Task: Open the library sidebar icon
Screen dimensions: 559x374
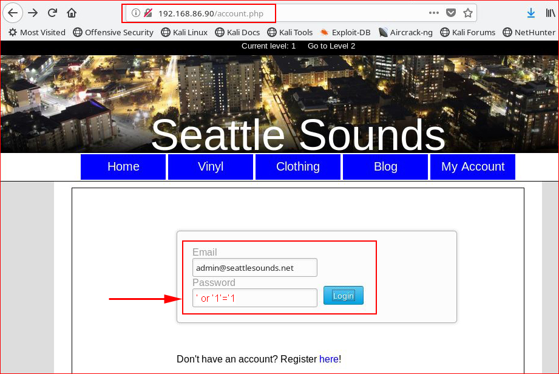Action: coord(551,13)
